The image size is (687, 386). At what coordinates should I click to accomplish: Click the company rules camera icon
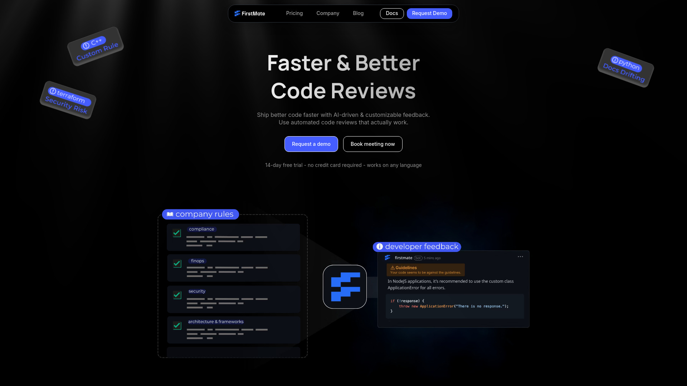pos(169,214)
